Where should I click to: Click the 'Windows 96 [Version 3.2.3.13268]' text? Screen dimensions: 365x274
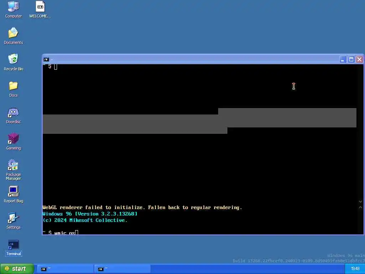pyautogui.click(x=90, y=214)
